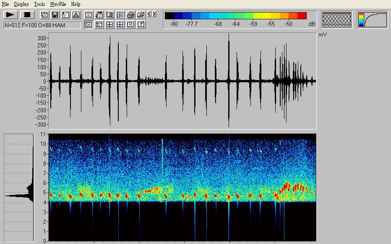Expand the Display menu

pyautogui.click(x=21, y=4)
